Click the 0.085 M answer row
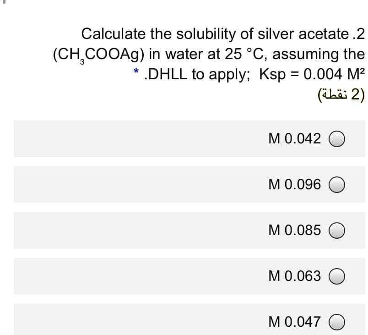The width and height of the screenshot is (368, 335). 183,231
